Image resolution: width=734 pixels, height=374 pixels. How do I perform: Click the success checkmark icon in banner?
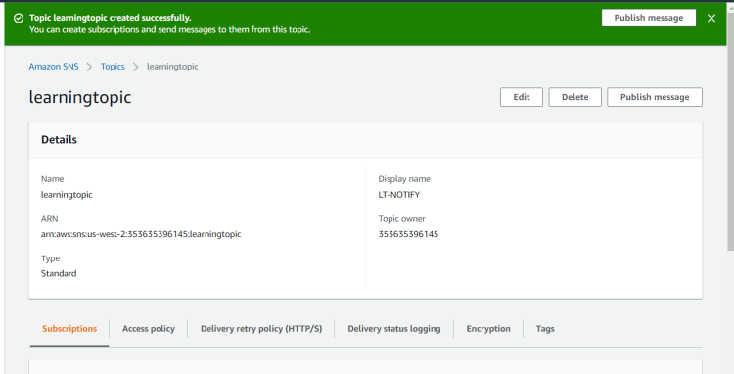19,18
